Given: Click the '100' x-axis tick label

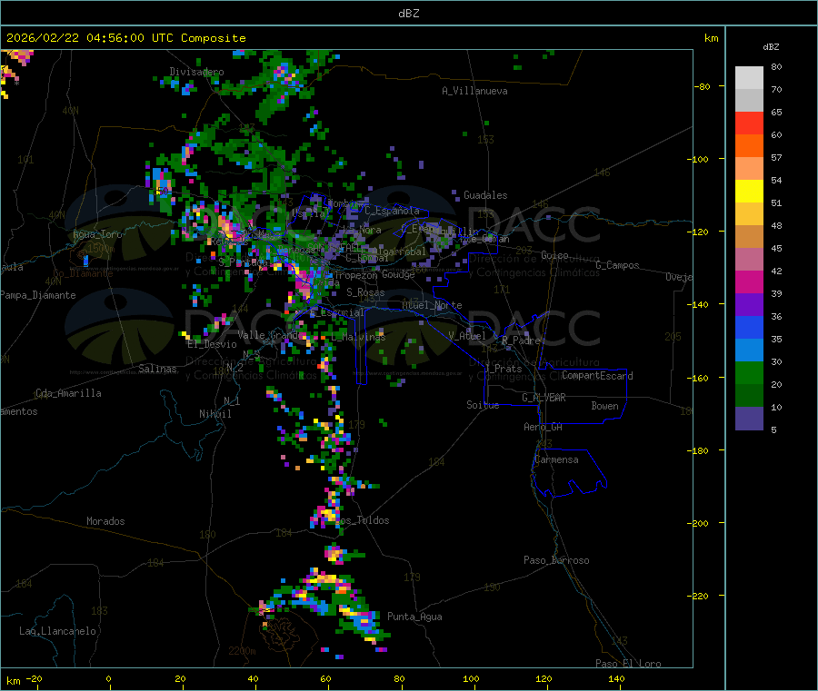Looking at the screenshot, I should [471, 678].
